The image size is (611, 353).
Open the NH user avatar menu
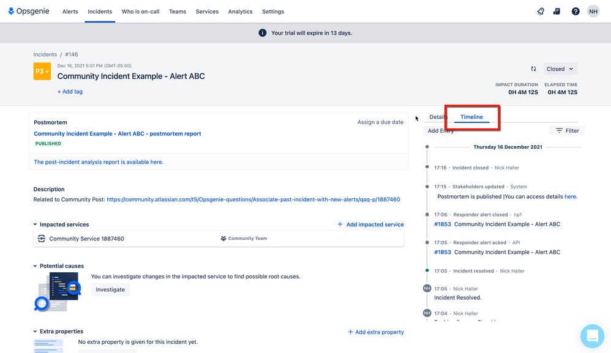593,11
